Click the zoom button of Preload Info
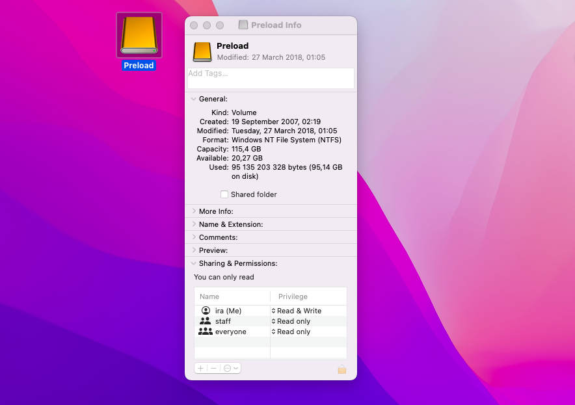The width and height of the screenshot is (575, 405). point(220,25)
